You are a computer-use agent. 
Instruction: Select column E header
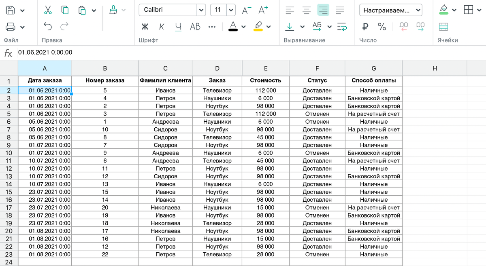[x=265, y=68]
